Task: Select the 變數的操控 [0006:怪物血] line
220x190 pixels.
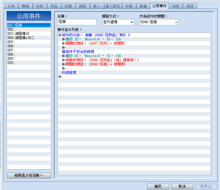Action: pyautogui.click(x=134, y=60)
